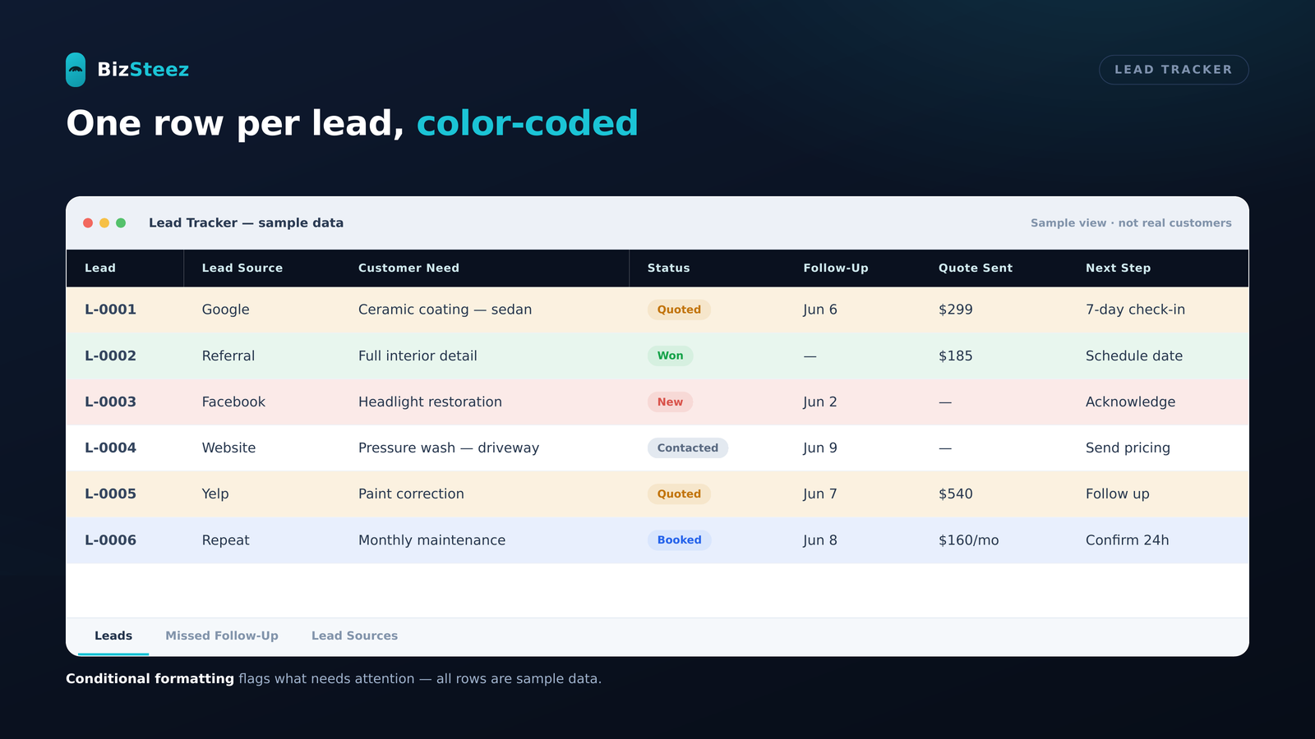Click the Jun 7 follow-up date

coord(820,493)
